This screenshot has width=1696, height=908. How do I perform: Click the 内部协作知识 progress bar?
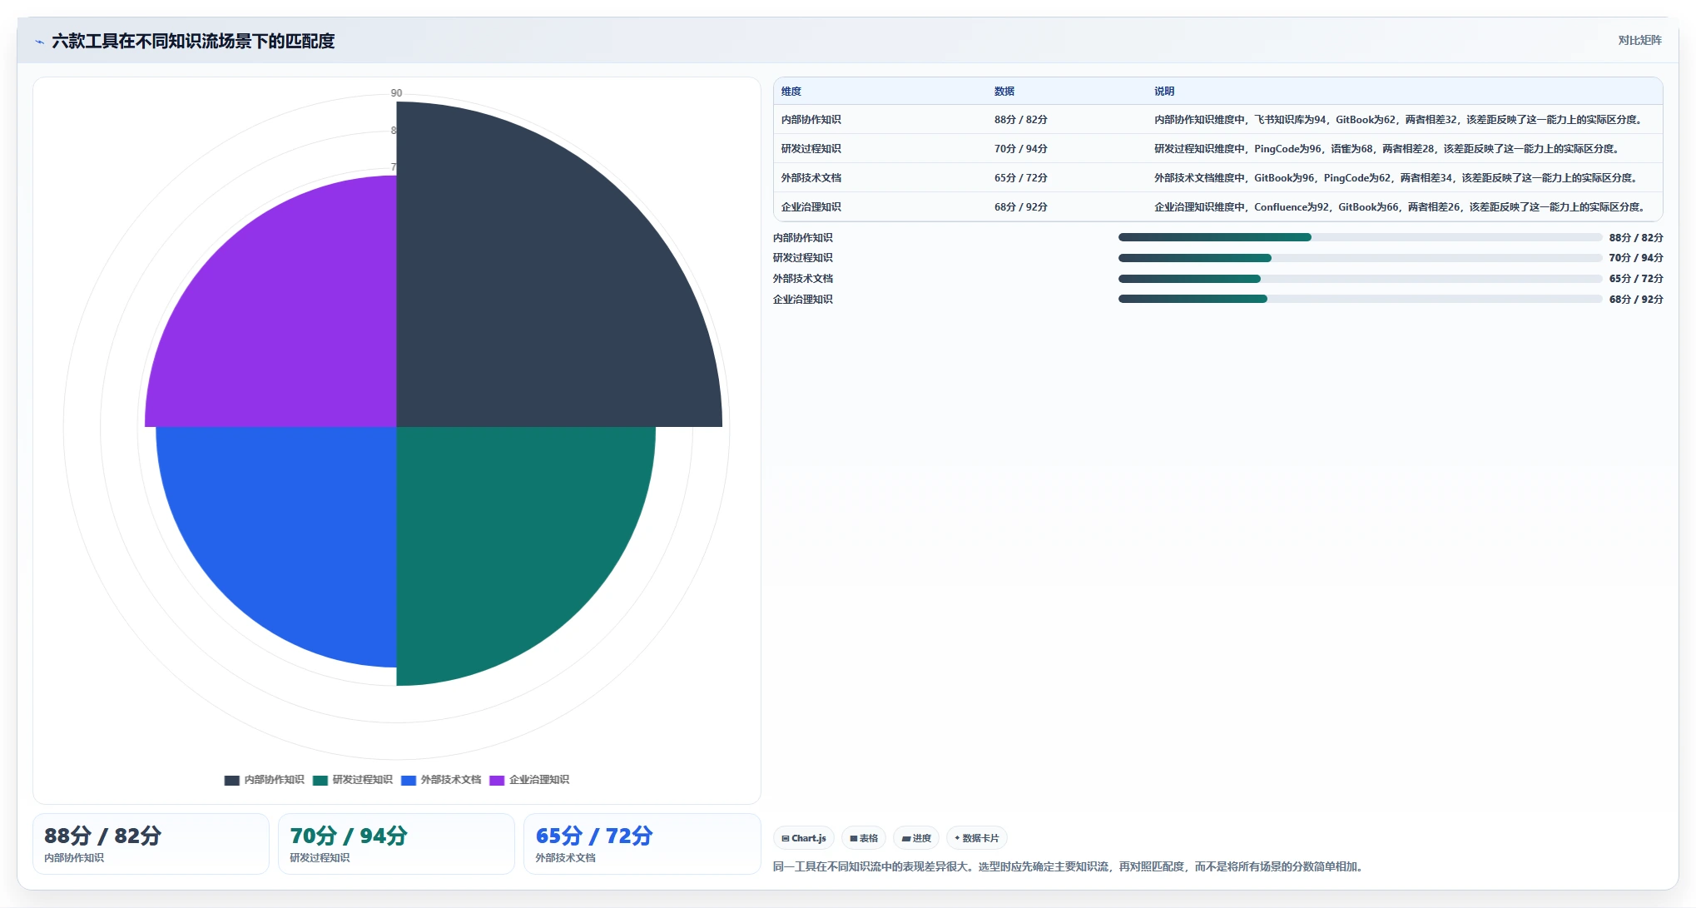pos(1360,238)
